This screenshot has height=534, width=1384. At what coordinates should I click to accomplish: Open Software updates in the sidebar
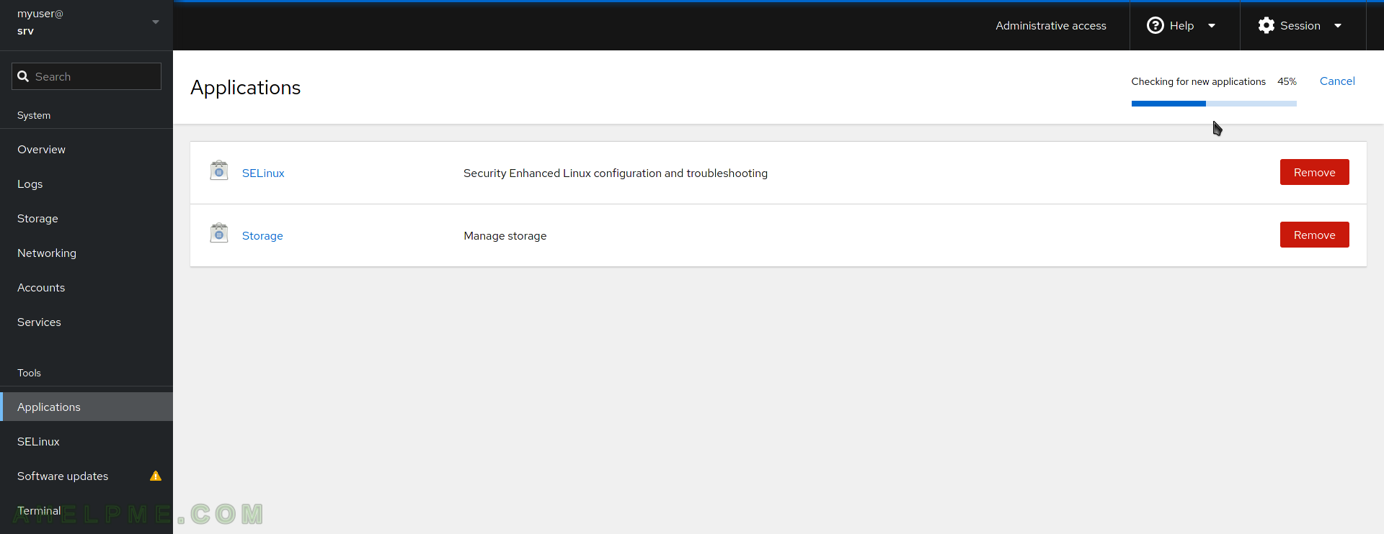pos(86,476)
